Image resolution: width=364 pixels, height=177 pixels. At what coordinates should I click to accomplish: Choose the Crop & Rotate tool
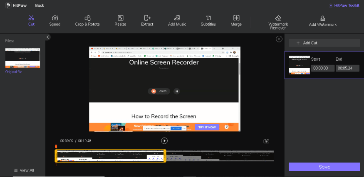(x=87, y=20)
